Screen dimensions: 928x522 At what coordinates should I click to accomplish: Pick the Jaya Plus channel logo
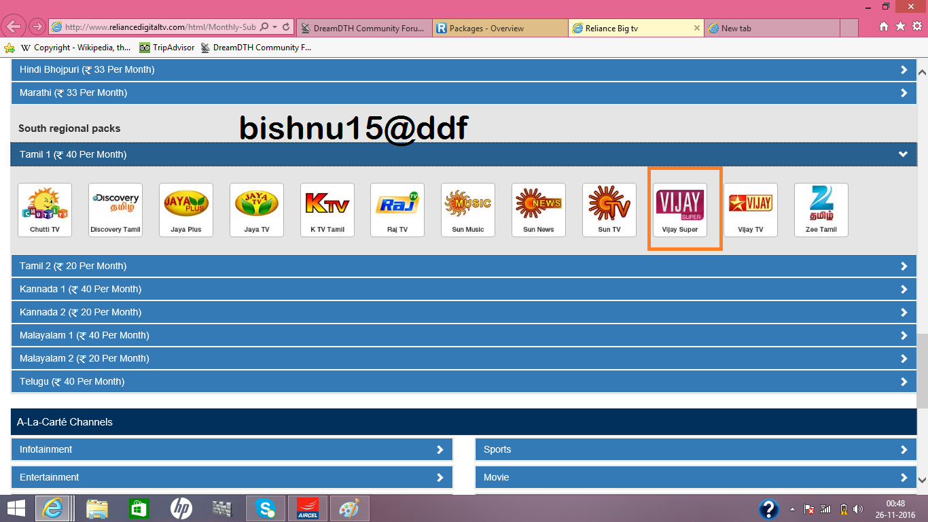pos(186,210)
